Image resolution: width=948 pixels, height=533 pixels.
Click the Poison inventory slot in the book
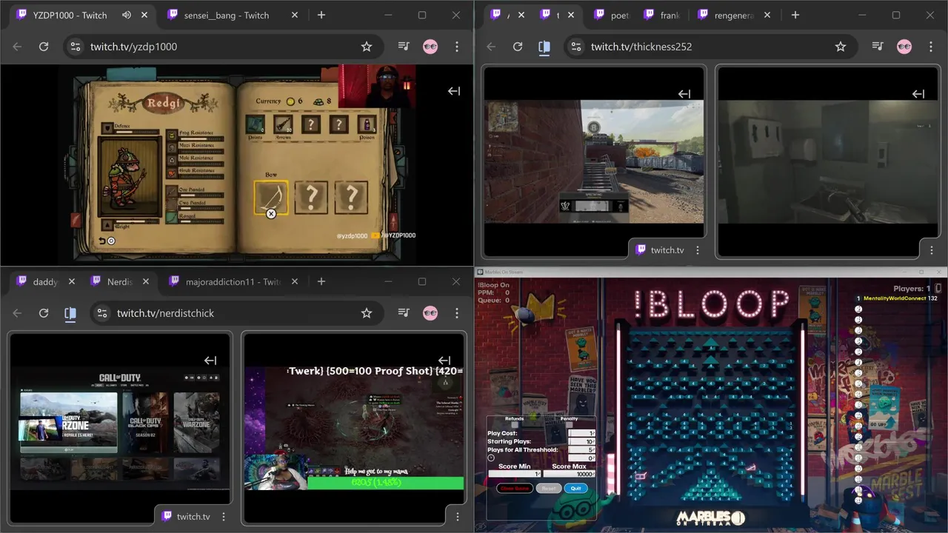point(367,124)
